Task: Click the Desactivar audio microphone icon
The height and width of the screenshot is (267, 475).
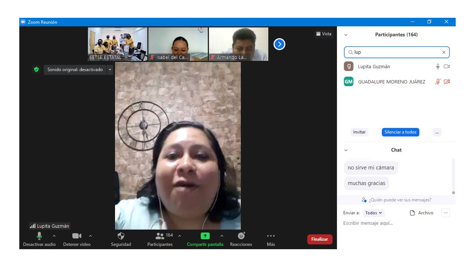Action: 39,236
